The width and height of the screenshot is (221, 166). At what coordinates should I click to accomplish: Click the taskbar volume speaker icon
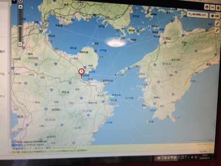(192, 157)
